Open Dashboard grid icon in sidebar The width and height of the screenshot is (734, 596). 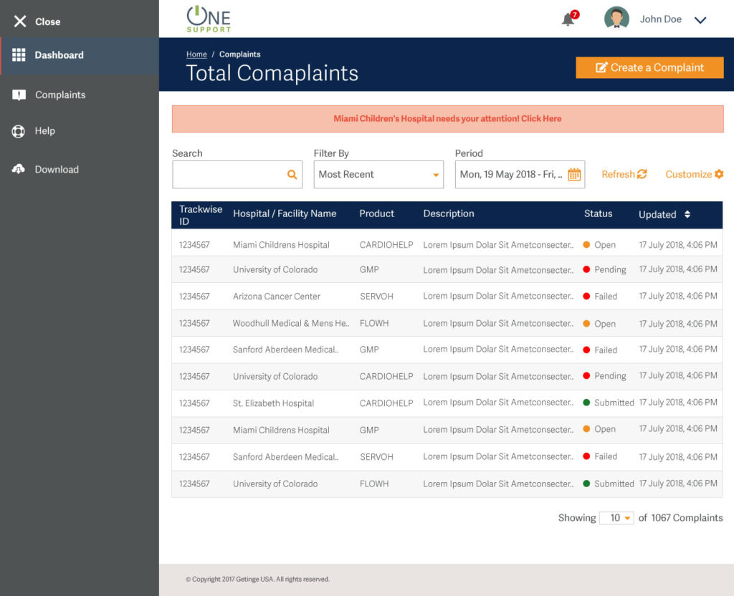[19, 54]
